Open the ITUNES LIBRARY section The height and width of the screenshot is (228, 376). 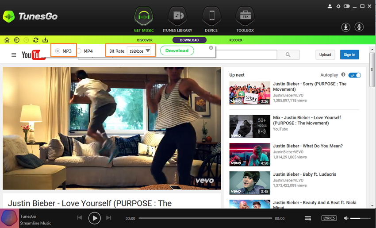(x=177, y=19)
